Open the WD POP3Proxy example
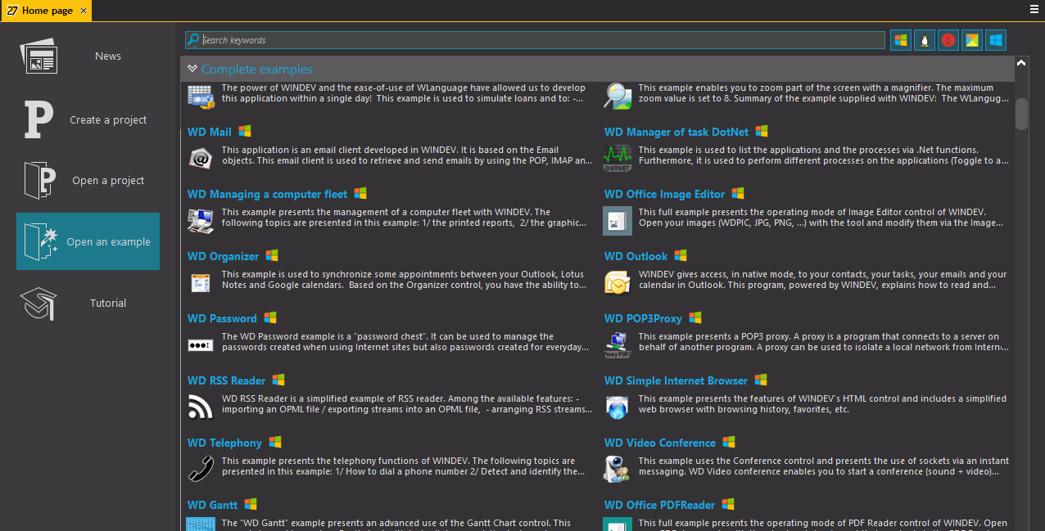The image size is (1045, 531). 643,318
